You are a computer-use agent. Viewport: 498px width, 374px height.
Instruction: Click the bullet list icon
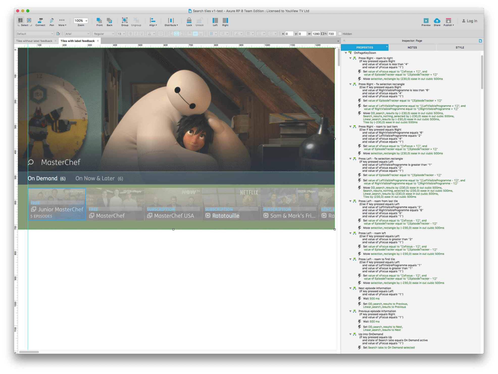click(161, 34)
